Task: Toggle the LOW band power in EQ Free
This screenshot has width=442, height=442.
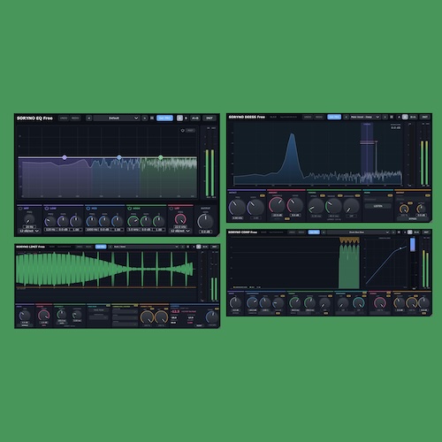Action: tap(47, 209)
